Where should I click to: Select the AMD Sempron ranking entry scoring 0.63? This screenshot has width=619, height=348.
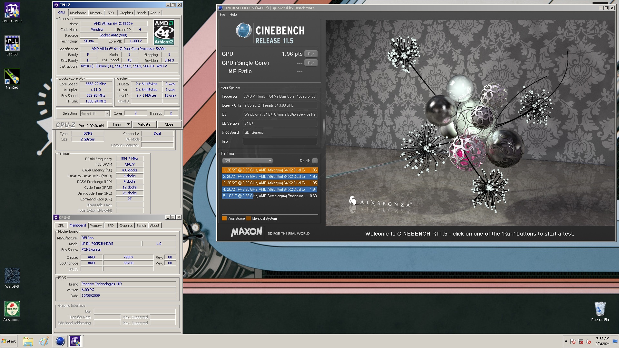pos(270,196)
